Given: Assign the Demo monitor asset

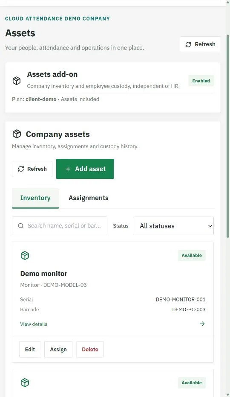Looking at the screenshot, I should click(x=58, y=349).
